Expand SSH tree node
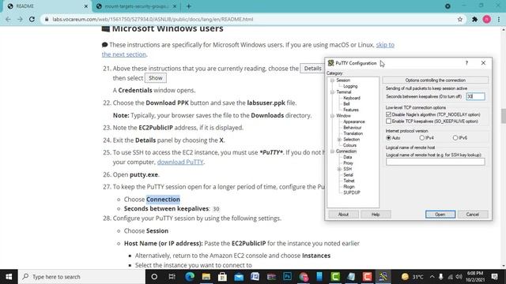 point(339,169)
